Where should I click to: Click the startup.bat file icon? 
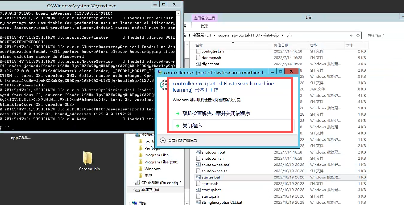click(198, 190)
